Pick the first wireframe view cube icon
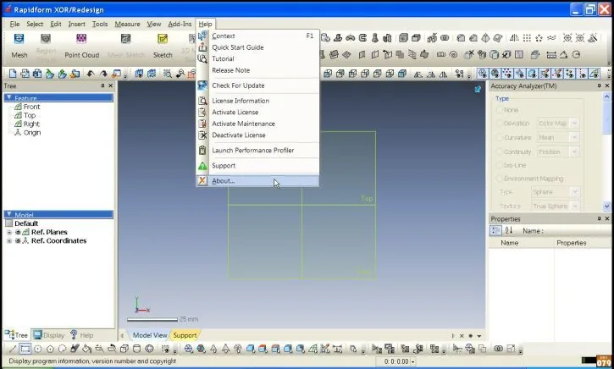 point(328,74)
